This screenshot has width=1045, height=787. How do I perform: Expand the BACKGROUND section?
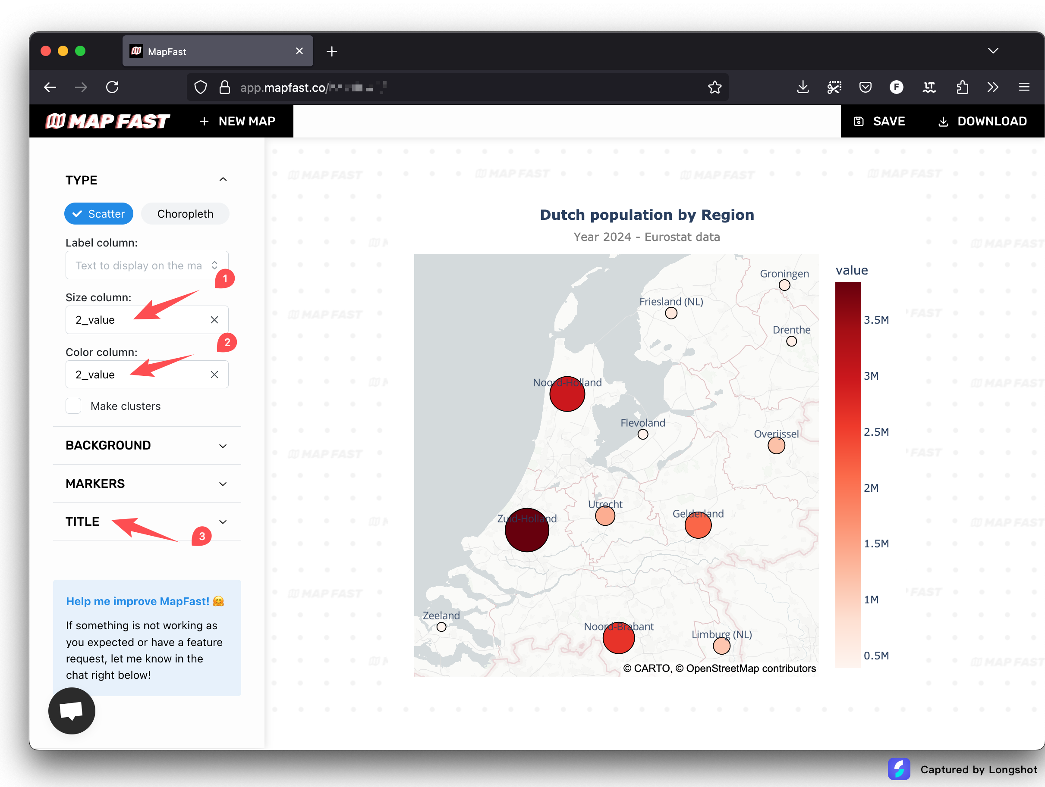[147, 445]
